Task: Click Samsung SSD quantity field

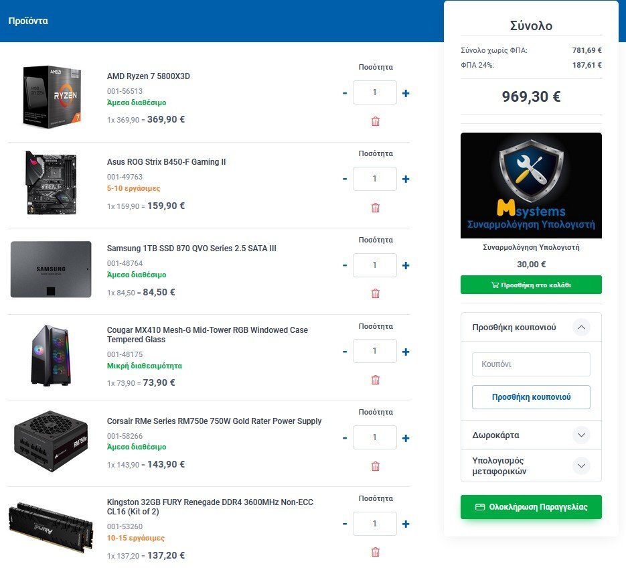Action: click(375, 265)
